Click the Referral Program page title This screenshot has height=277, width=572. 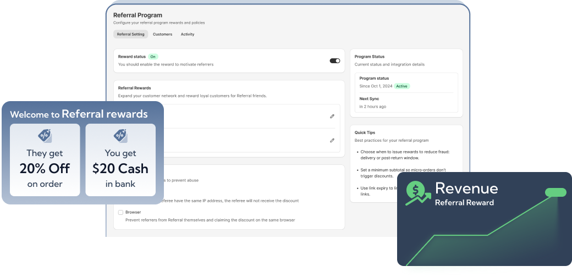coord(137,15)
